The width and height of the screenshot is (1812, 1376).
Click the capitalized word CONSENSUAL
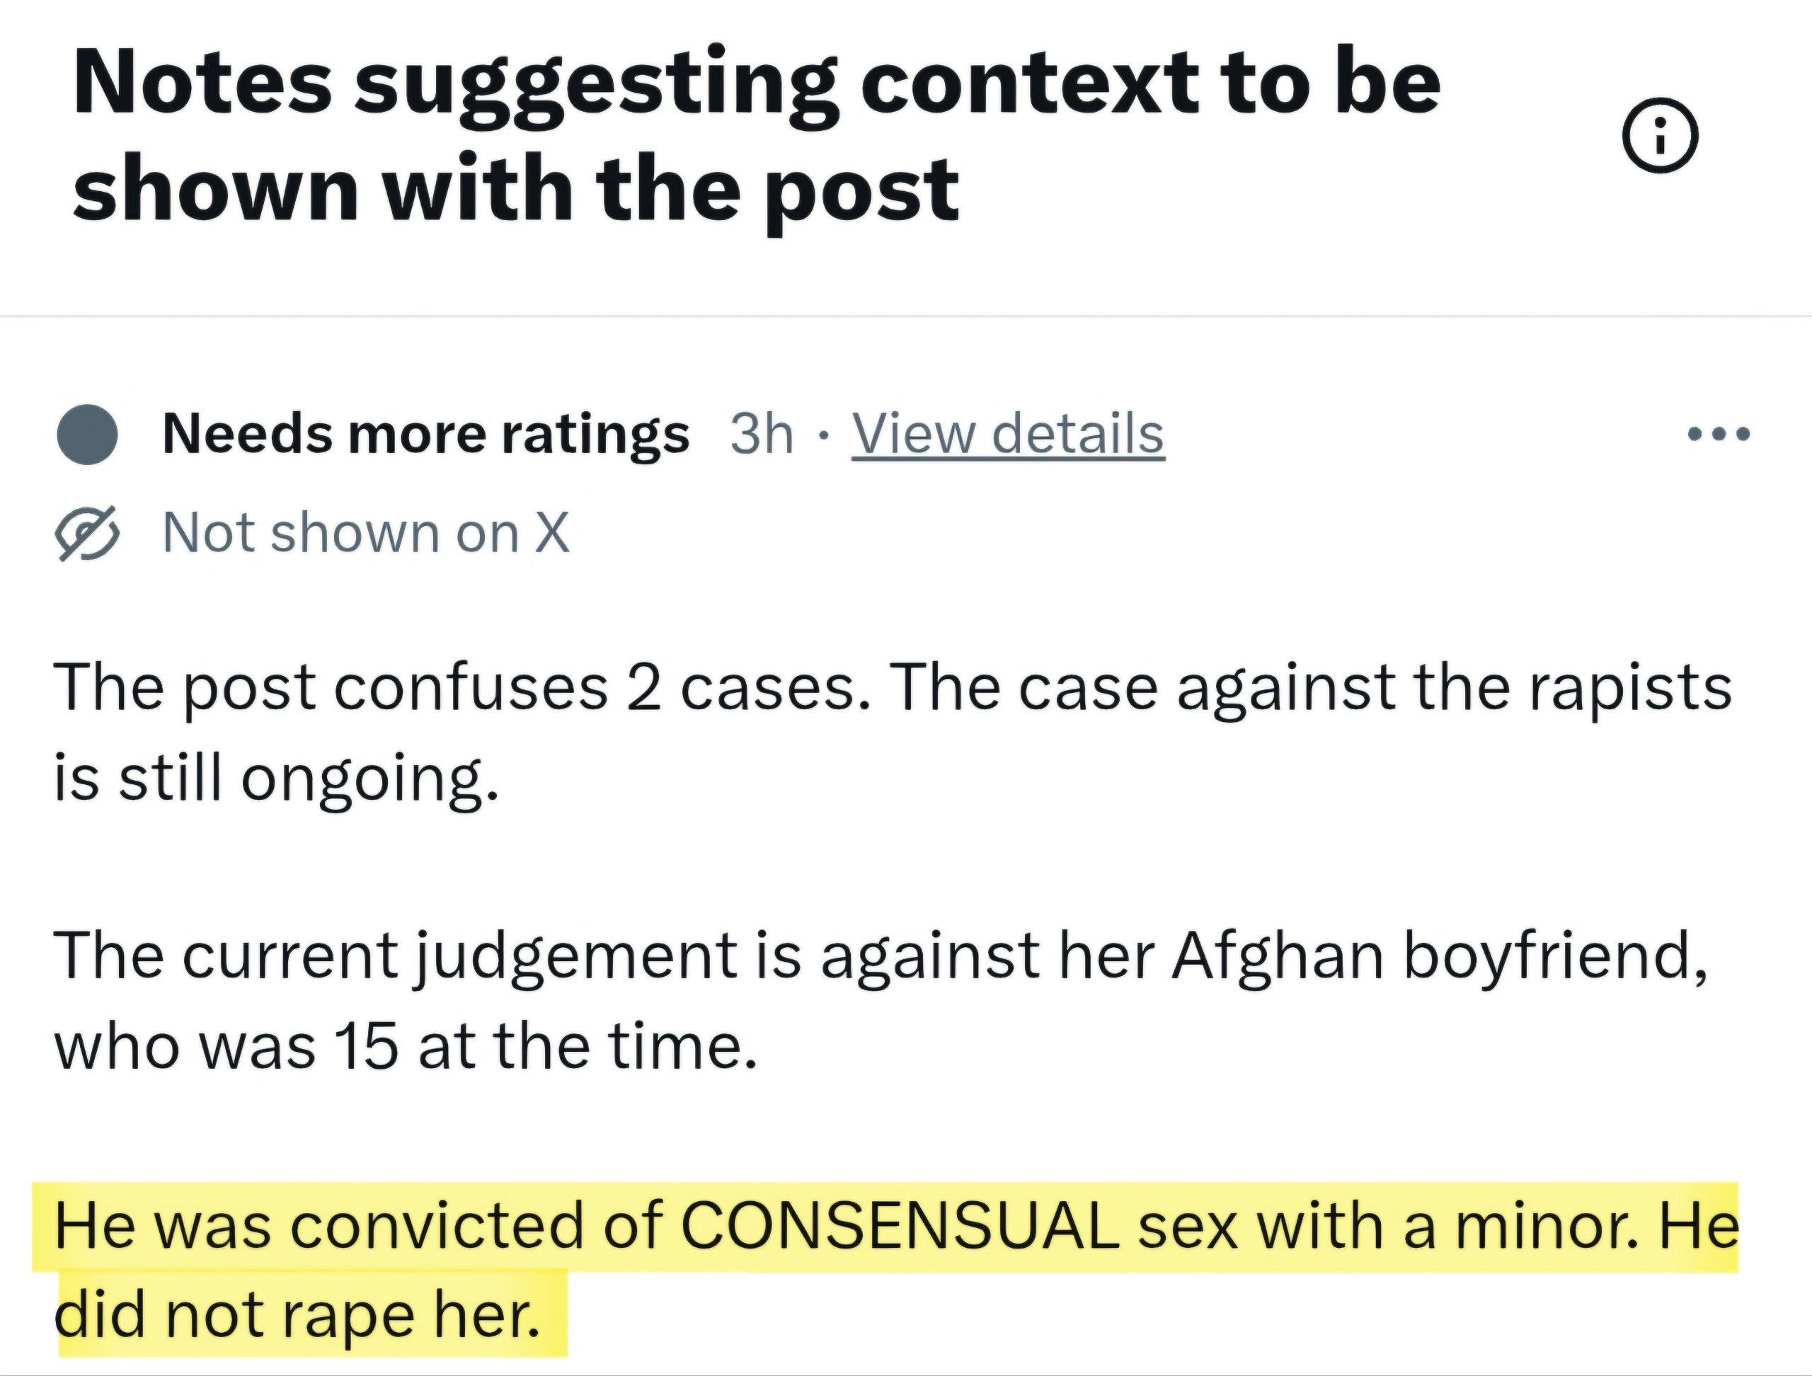point(900,1227)
